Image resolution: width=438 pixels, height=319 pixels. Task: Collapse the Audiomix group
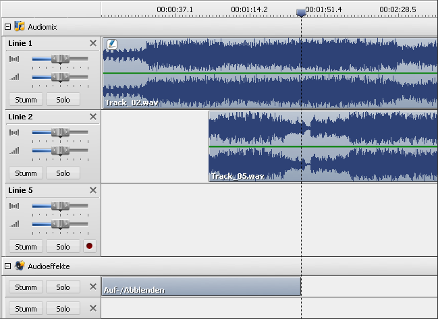pos(8,27)
